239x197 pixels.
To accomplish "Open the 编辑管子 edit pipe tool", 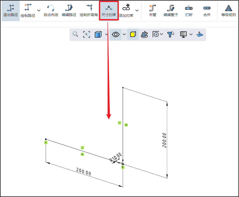I will click(171, 10).
